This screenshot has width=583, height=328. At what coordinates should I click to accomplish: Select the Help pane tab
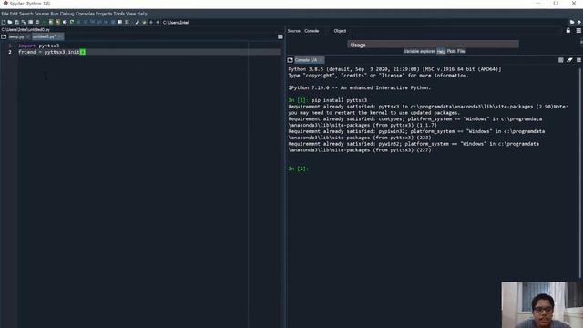(441, 51)
